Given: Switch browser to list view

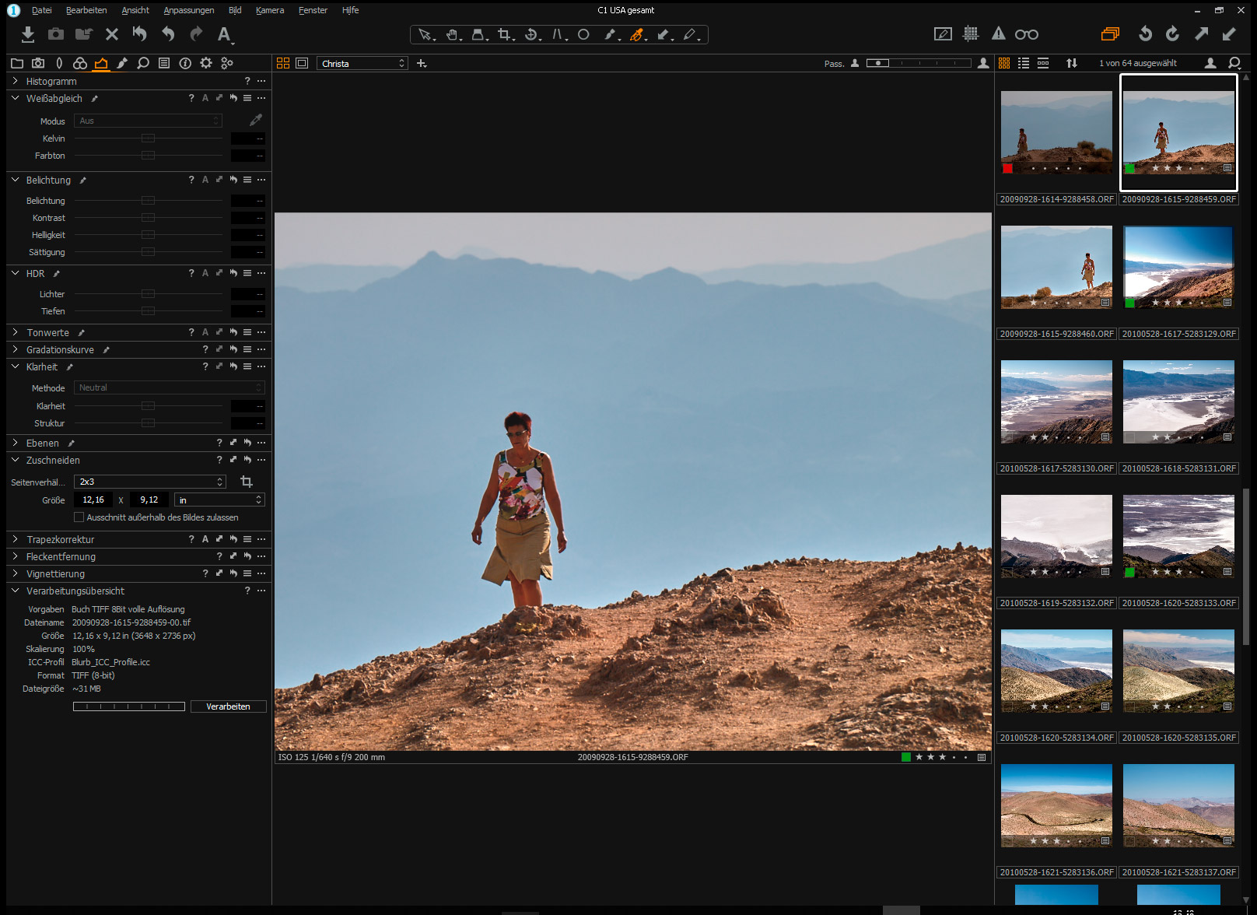Looking at the screenshot, I should pyautogui.click(x=1024, y=63).
